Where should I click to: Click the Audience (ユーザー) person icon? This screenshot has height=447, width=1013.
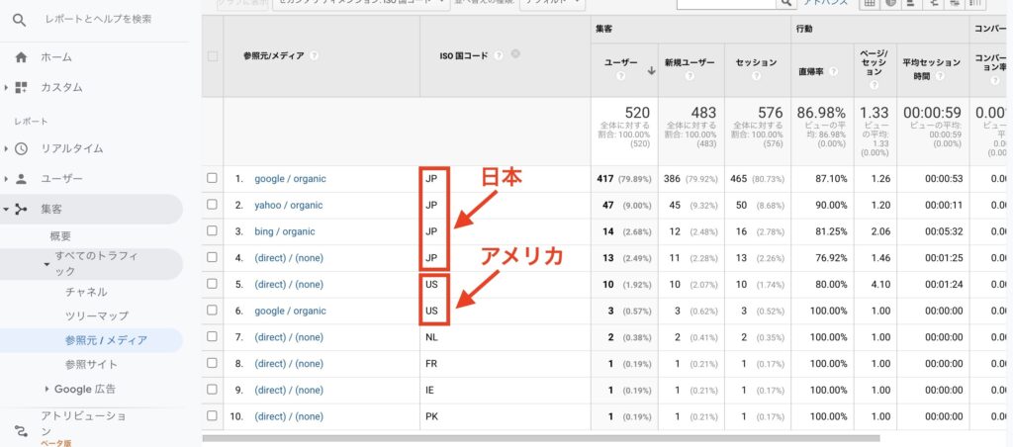click(x=22, y=179)
